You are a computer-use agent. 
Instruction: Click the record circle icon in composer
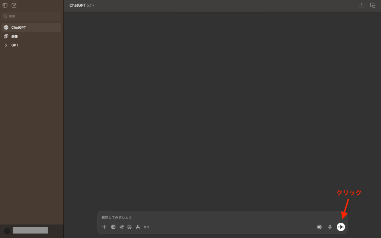pos(319,227)
